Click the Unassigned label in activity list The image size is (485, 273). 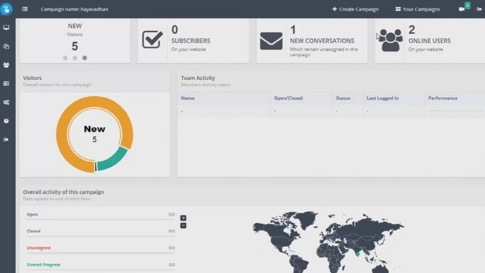pos(38,248)
